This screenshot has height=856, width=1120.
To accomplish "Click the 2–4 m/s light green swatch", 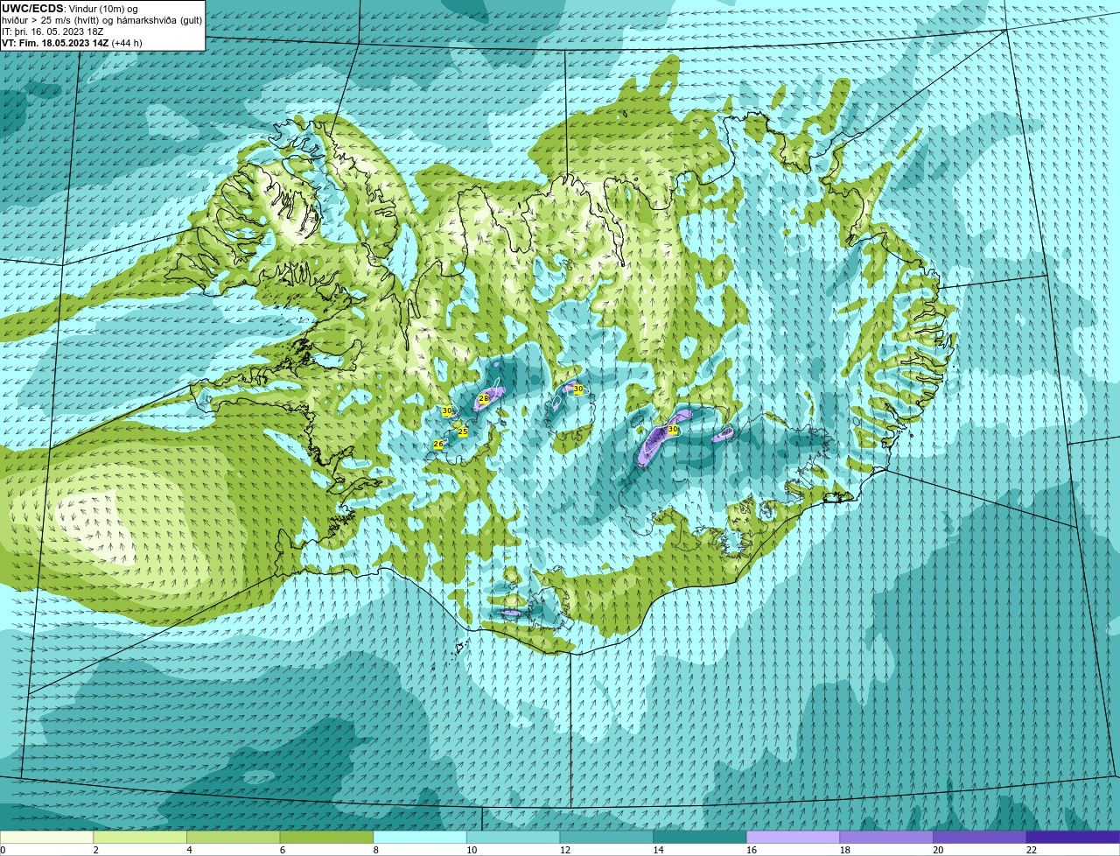I will (141, 838).
